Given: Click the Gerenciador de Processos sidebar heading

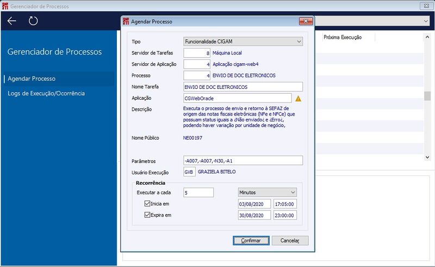Looking at the screenshot, I should (x=54, y=52).
